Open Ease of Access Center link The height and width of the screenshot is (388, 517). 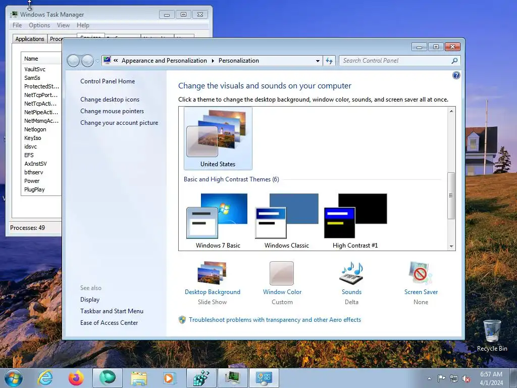pyautogui.click(x=109, y=322)
